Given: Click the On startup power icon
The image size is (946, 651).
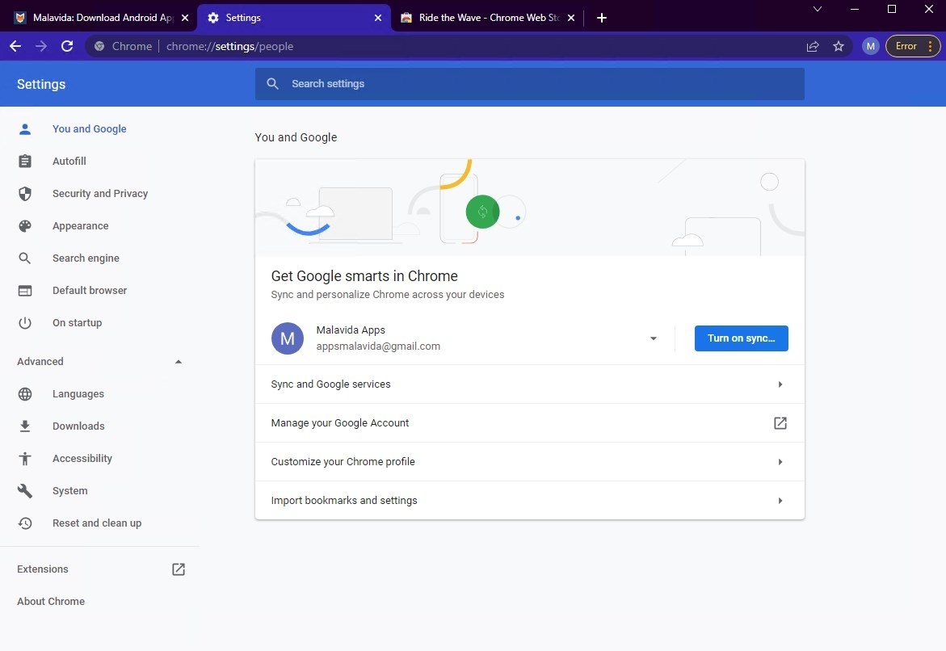Looking at the screenshot, I should (x=25, y=323).
